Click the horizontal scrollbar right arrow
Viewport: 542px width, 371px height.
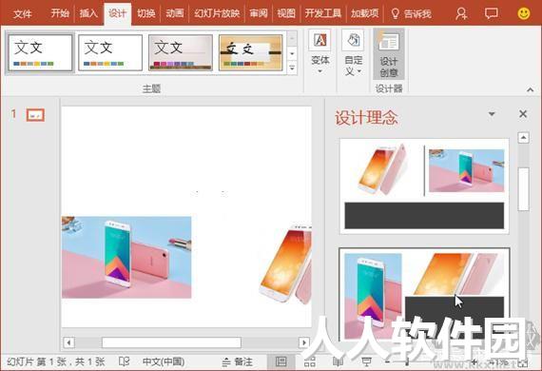click(x=304, y=342)
